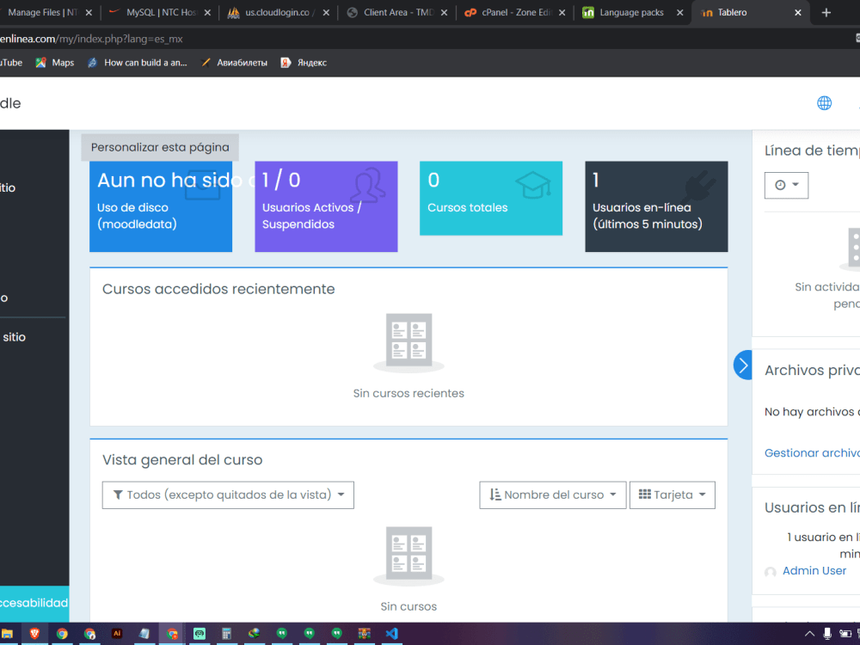Open the 'Яндекс' bookmark
This screenshot has height=645, width=860.
click(x=304, y=63)
